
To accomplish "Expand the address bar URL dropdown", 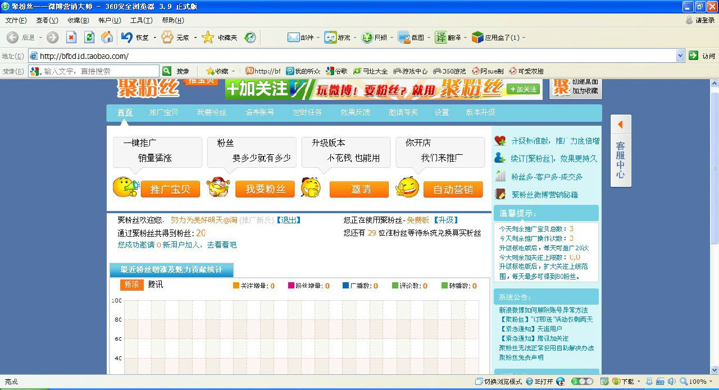I will 680,56.
